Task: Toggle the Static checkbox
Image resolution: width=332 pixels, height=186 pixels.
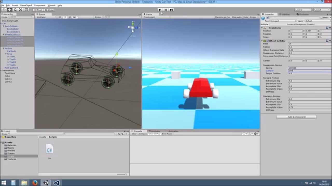Action: [321, 18]
